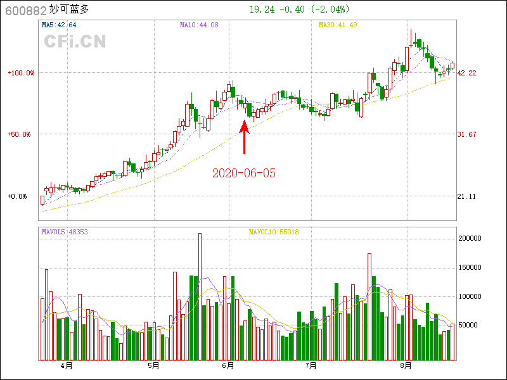Click the MA5:42.64 indicator label

(59, 25)
